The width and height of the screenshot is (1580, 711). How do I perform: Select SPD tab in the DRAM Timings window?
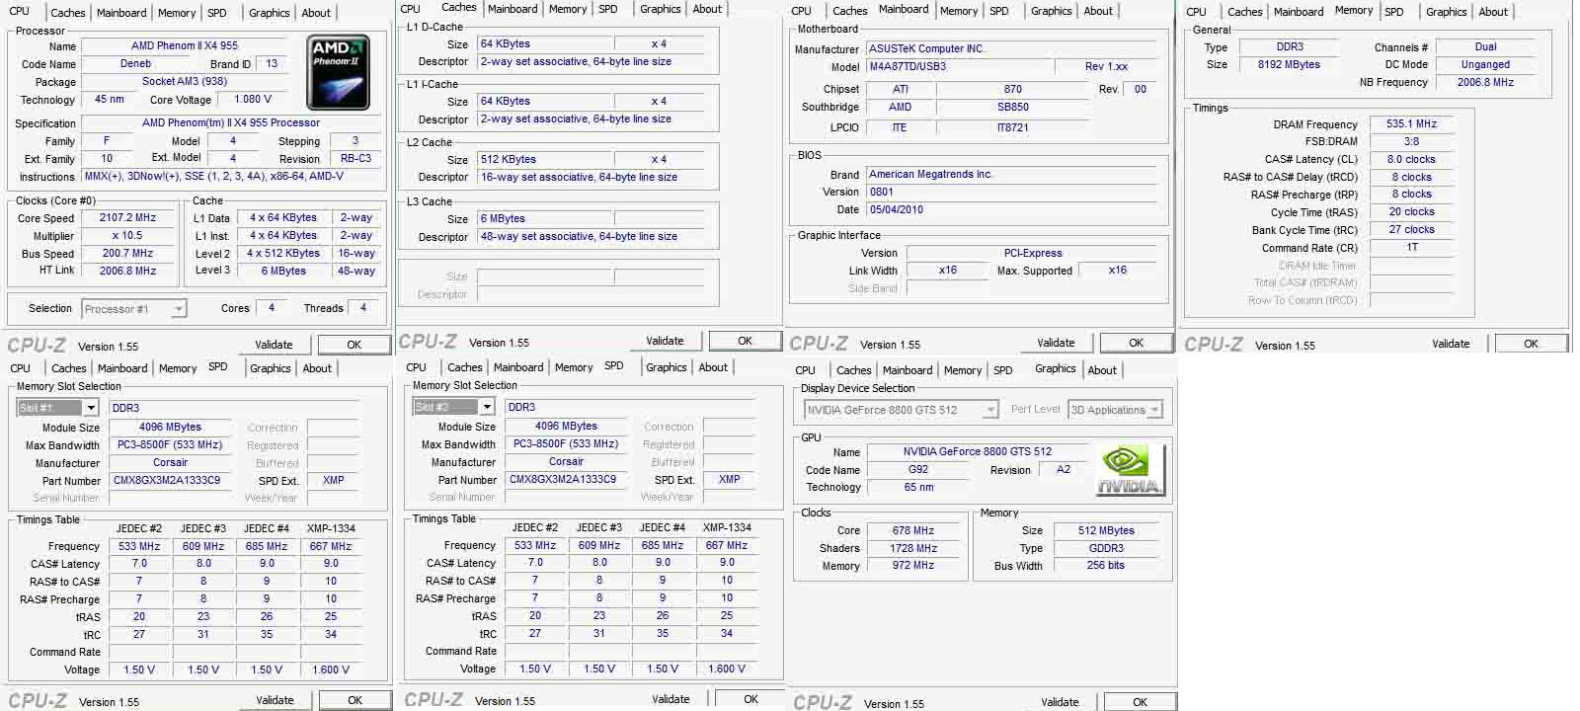1394,12
